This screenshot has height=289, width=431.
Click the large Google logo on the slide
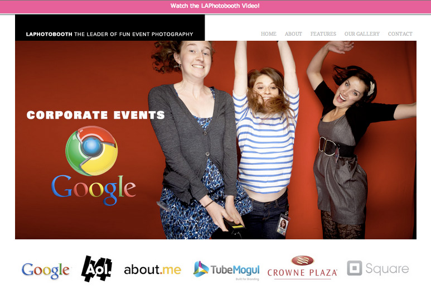(94, 190)
